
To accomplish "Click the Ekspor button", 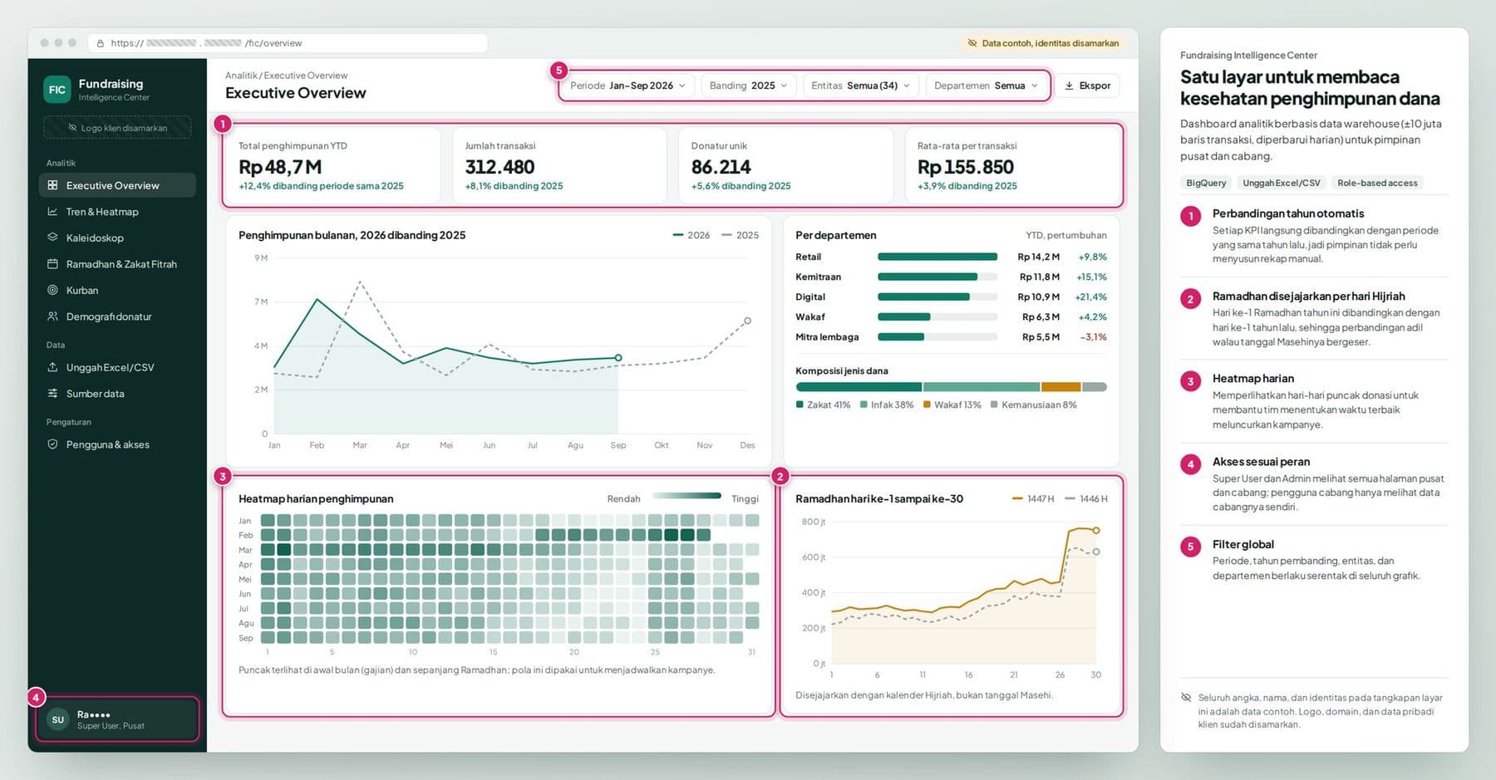I will [1088, 86].
